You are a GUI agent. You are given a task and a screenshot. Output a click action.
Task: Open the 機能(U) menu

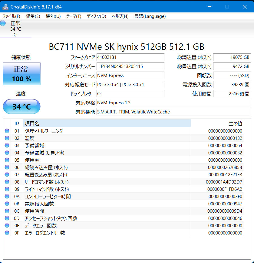(x=53, y=16)
